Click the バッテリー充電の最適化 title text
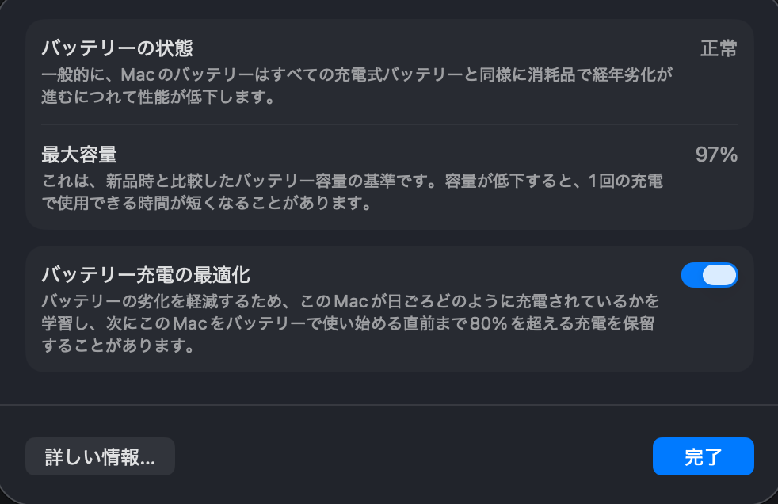The width and height of the screenshot is (778, 504). coord(146,275)
